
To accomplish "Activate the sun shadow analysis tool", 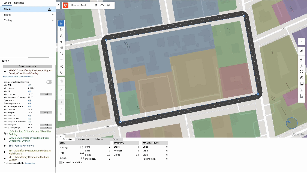I will click(x=301, y=65).
